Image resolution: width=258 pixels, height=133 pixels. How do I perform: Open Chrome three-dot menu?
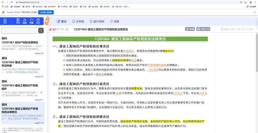[255, 2]
